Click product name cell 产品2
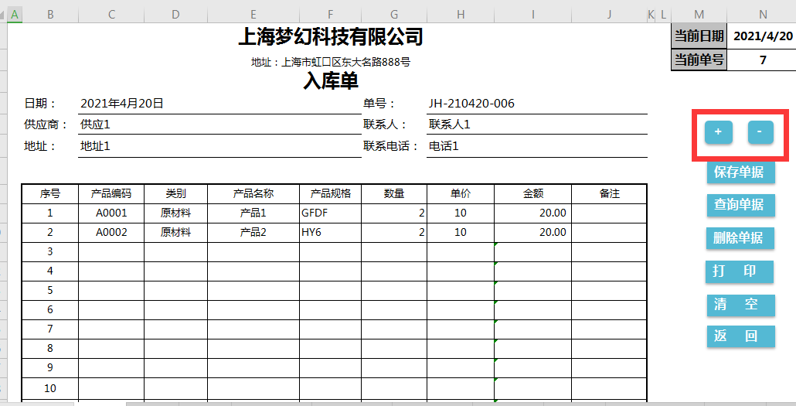The height and width of the screenshot is (406, 796). pos(253,232)
